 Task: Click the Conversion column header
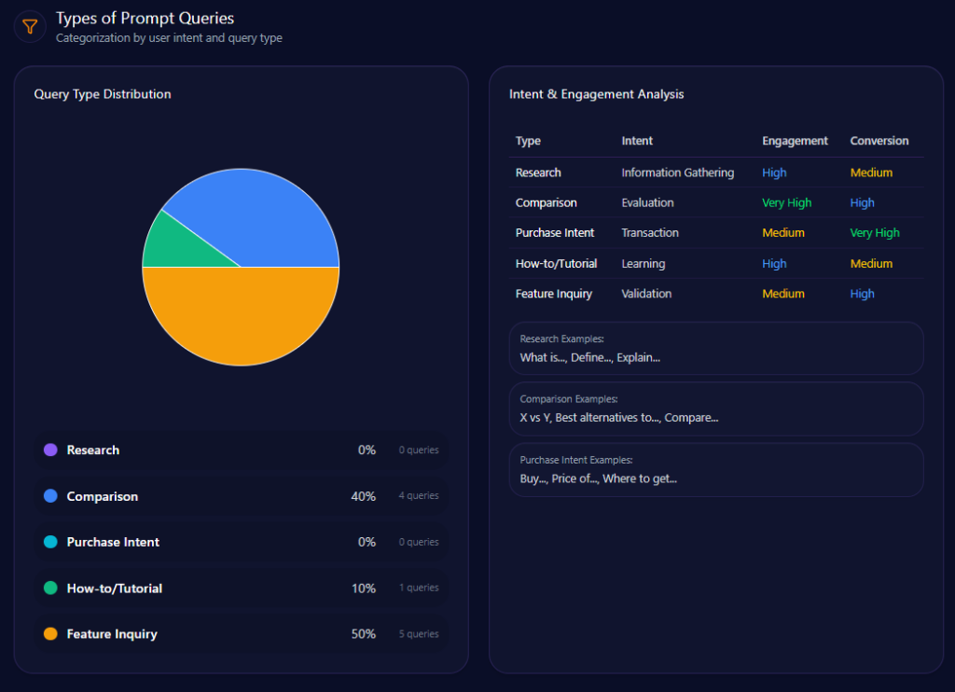(879, 141)
